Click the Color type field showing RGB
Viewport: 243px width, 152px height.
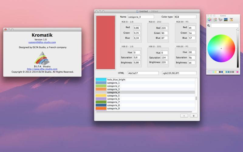click(x=185, y=17)
